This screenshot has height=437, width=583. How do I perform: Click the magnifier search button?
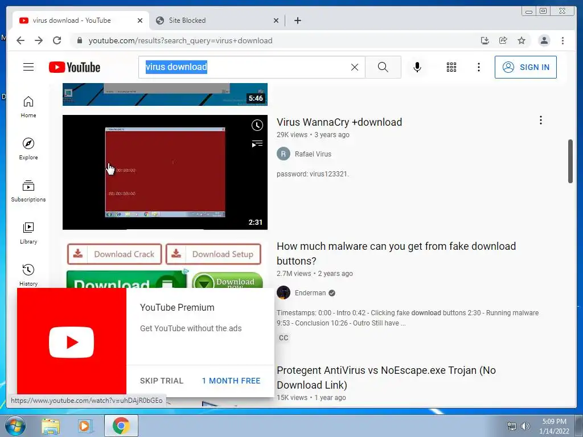tap(383, 67)
